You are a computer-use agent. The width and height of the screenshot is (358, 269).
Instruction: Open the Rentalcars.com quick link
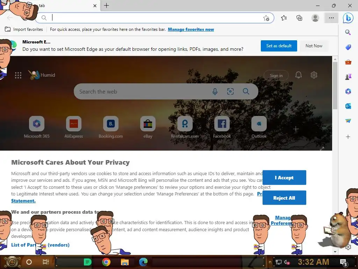click(x=185, y=127)
